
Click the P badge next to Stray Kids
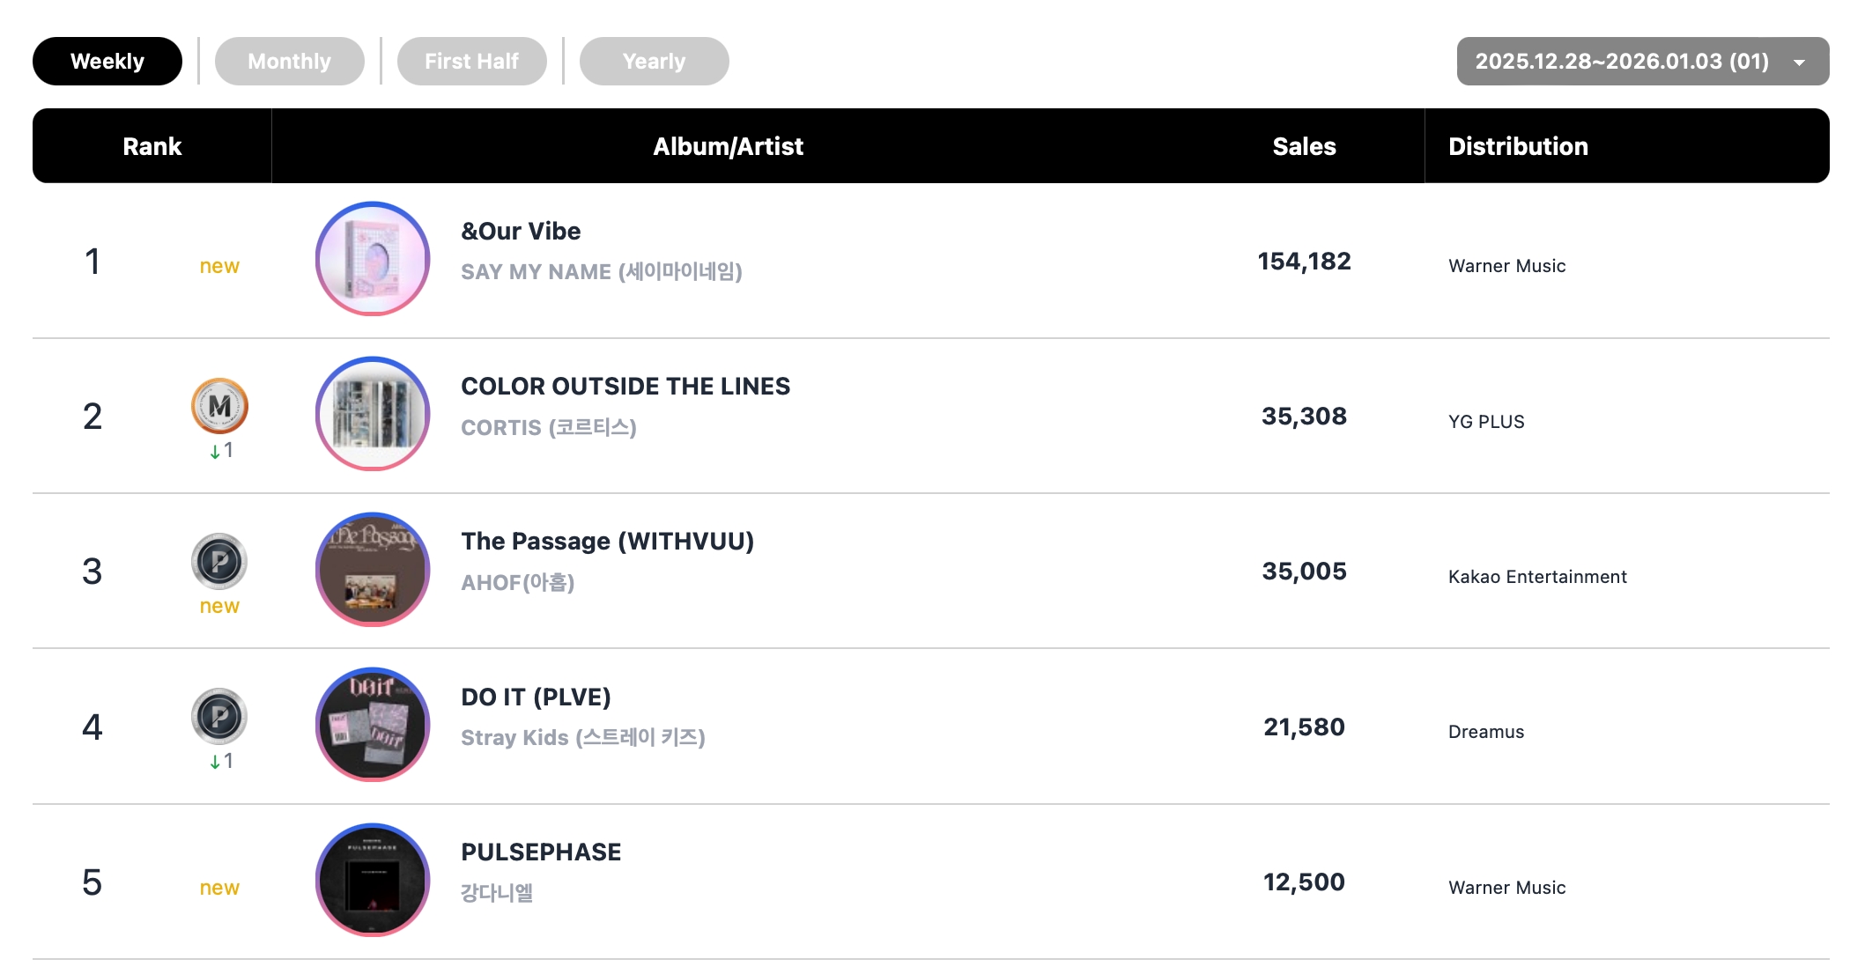pos(219,716)
